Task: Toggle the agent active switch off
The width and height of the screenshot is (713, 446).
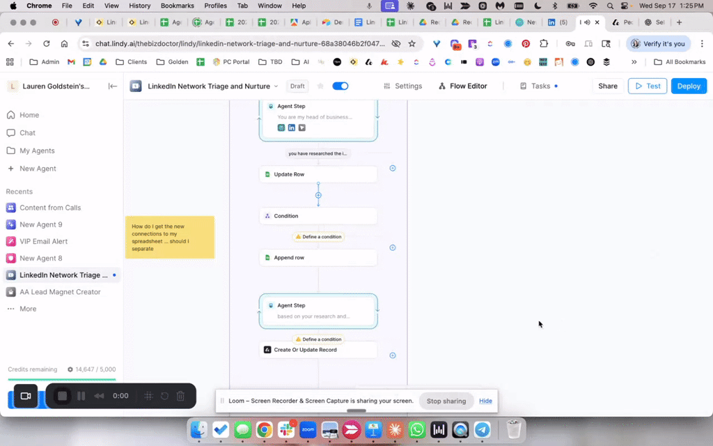Action: tap(340, 86)
